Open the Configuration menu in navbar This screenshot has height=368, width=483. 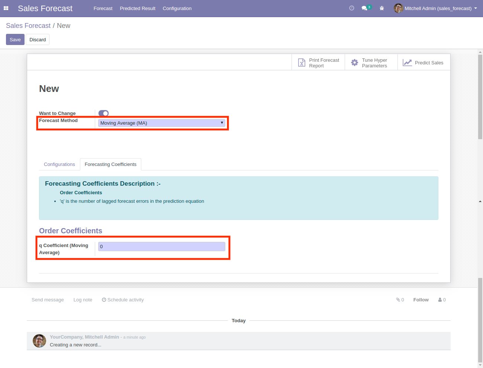[x=177, y=8]
